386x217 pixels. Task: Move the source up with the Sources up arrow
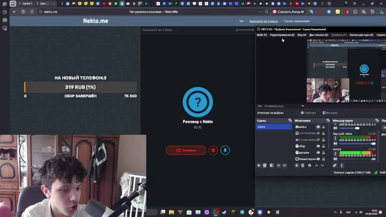pyautogui.click(x=317, y=165)
